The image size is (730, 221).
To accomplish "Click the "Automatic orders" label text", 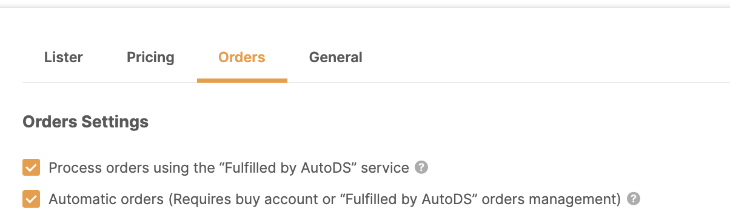I will click(x=99, y=199).
